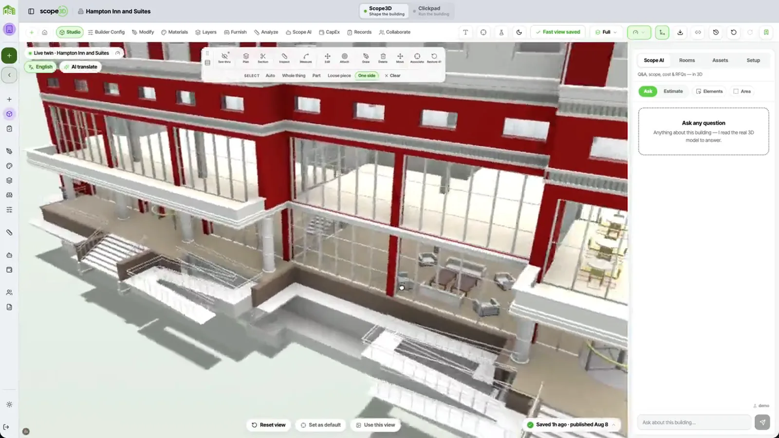Download the model using the download icon
The height and width of the screenshot is (438, 779).
coord(680,32)
